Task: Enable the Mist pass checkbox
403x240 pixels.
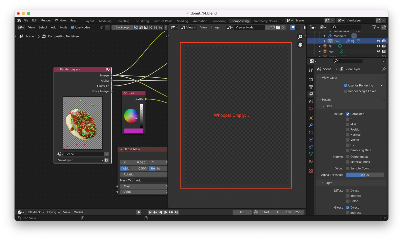Action: point(348,124)
